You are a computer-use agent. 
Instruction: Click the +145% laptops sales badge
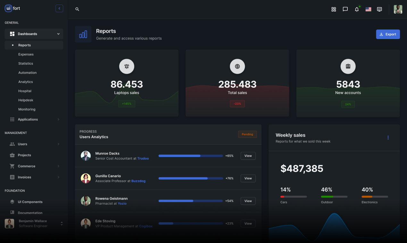pos(127,104)
